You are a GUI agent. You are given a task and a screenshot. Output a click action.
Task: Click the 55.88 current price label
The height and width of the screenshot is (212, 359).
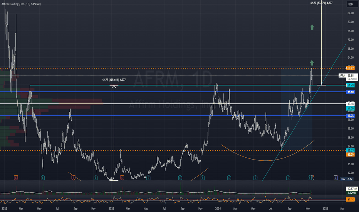point(351,76)
